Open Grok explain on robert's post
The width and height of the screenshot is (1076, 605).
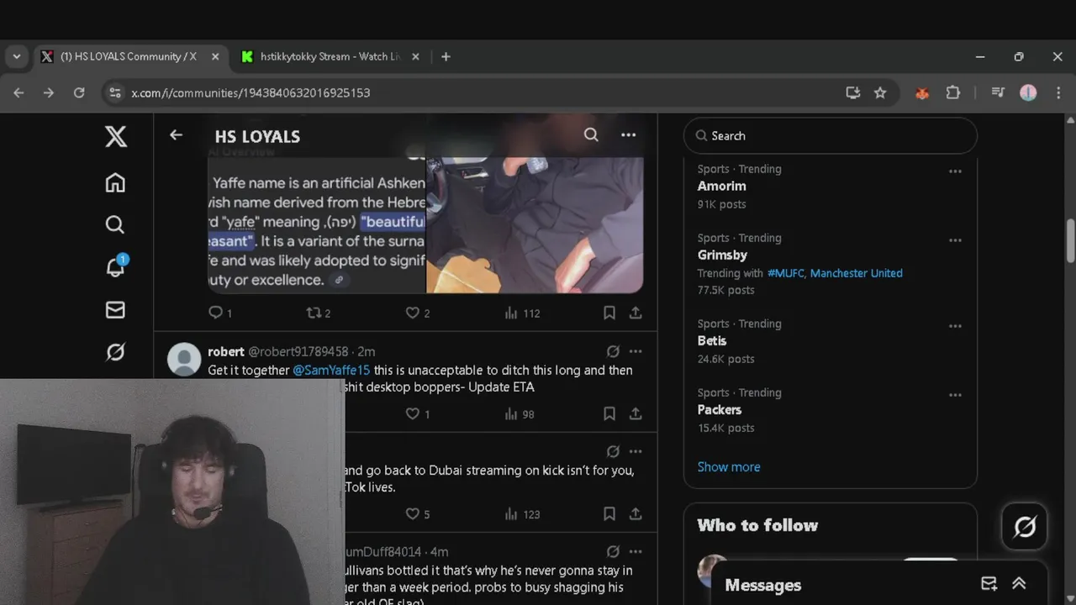613,351
